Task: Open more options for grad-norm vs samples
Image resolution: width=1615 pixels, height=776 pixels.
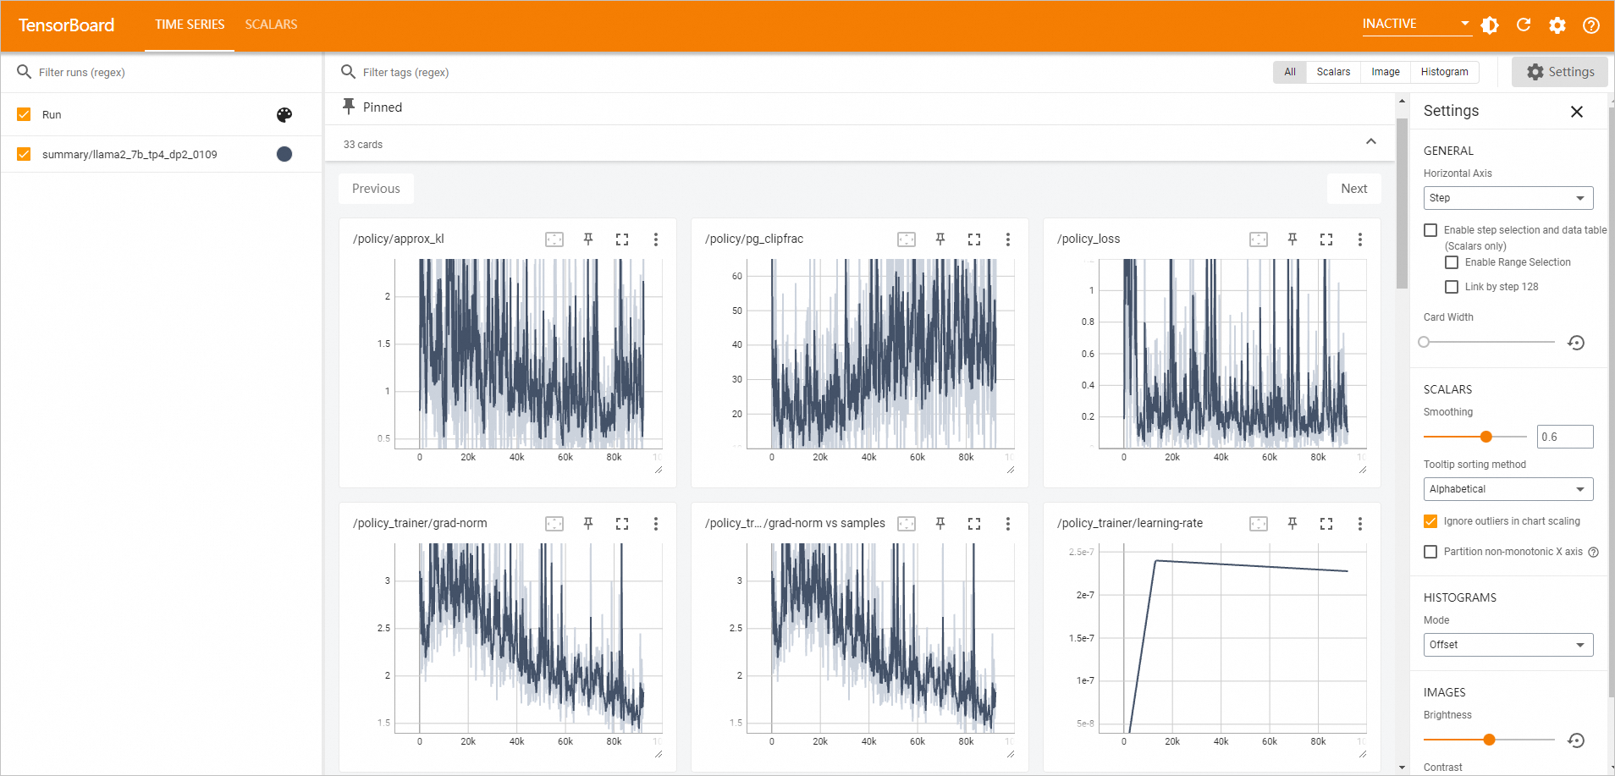Action: click(1008, 524)
